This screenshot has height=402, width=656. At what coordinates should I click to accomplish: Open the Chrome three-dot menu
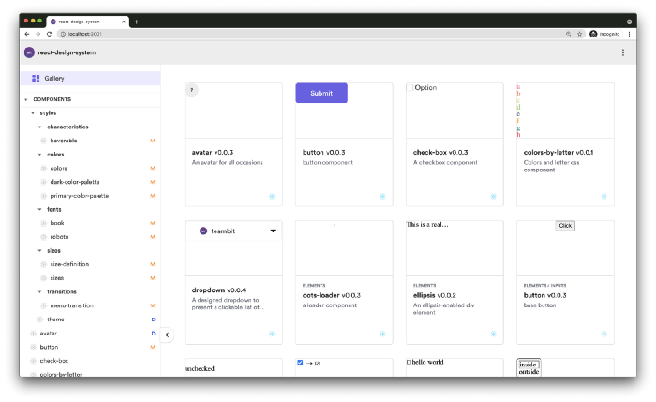(x=629, y=34)
